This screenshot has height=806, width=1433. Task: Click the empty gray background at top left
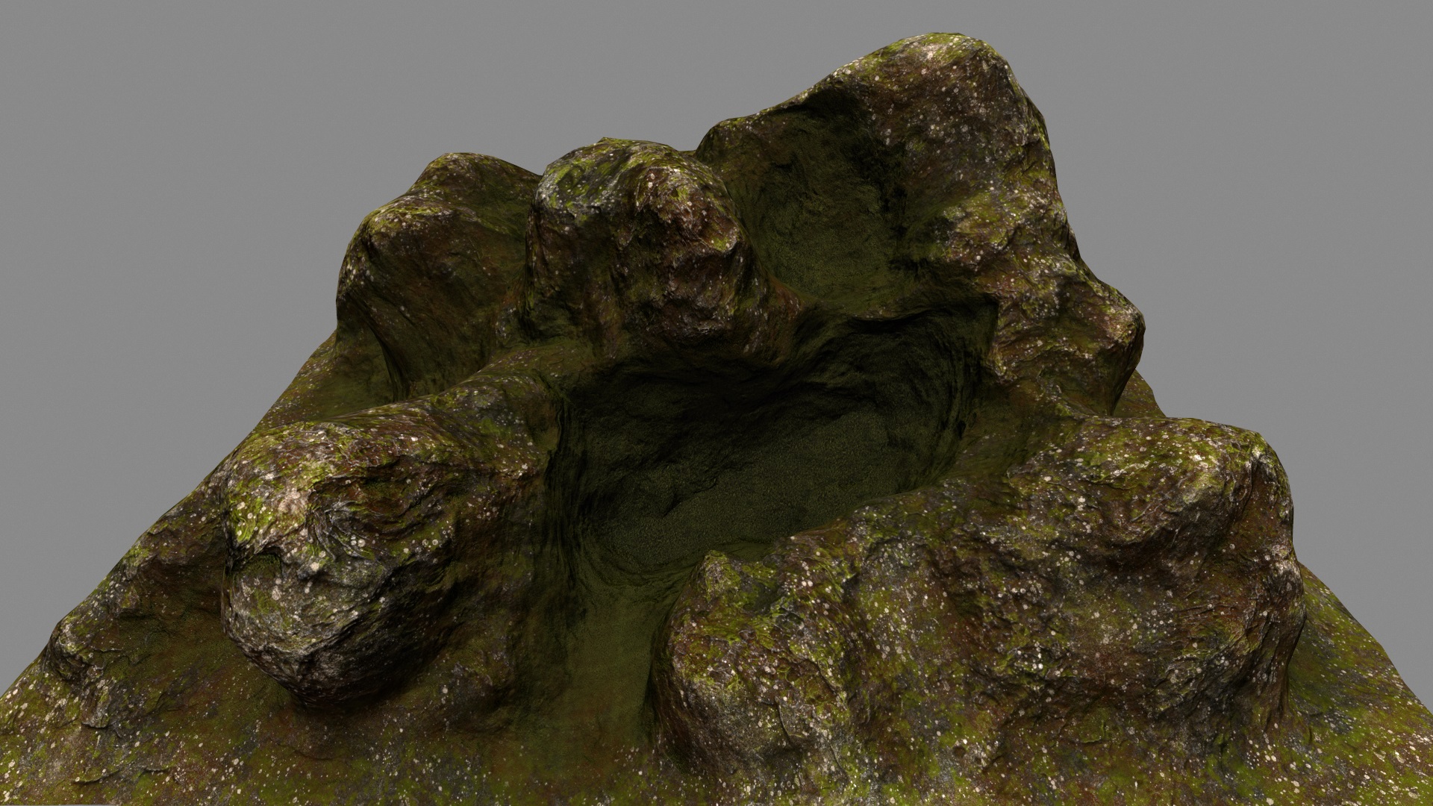(x=149, y=112)
